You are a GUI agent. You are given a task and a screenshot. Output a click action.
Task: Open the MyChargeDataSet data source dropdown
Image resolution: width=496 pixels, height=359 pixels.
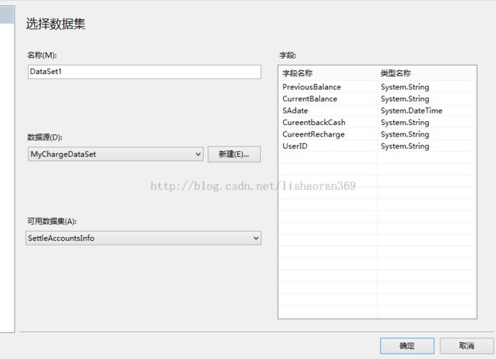115,154
